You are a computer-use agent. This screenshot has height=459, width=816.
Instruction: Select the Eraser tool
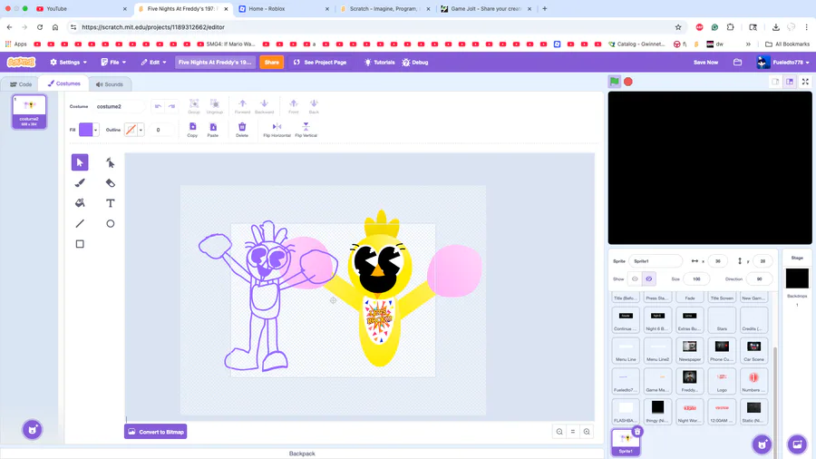tap(111, 182)
